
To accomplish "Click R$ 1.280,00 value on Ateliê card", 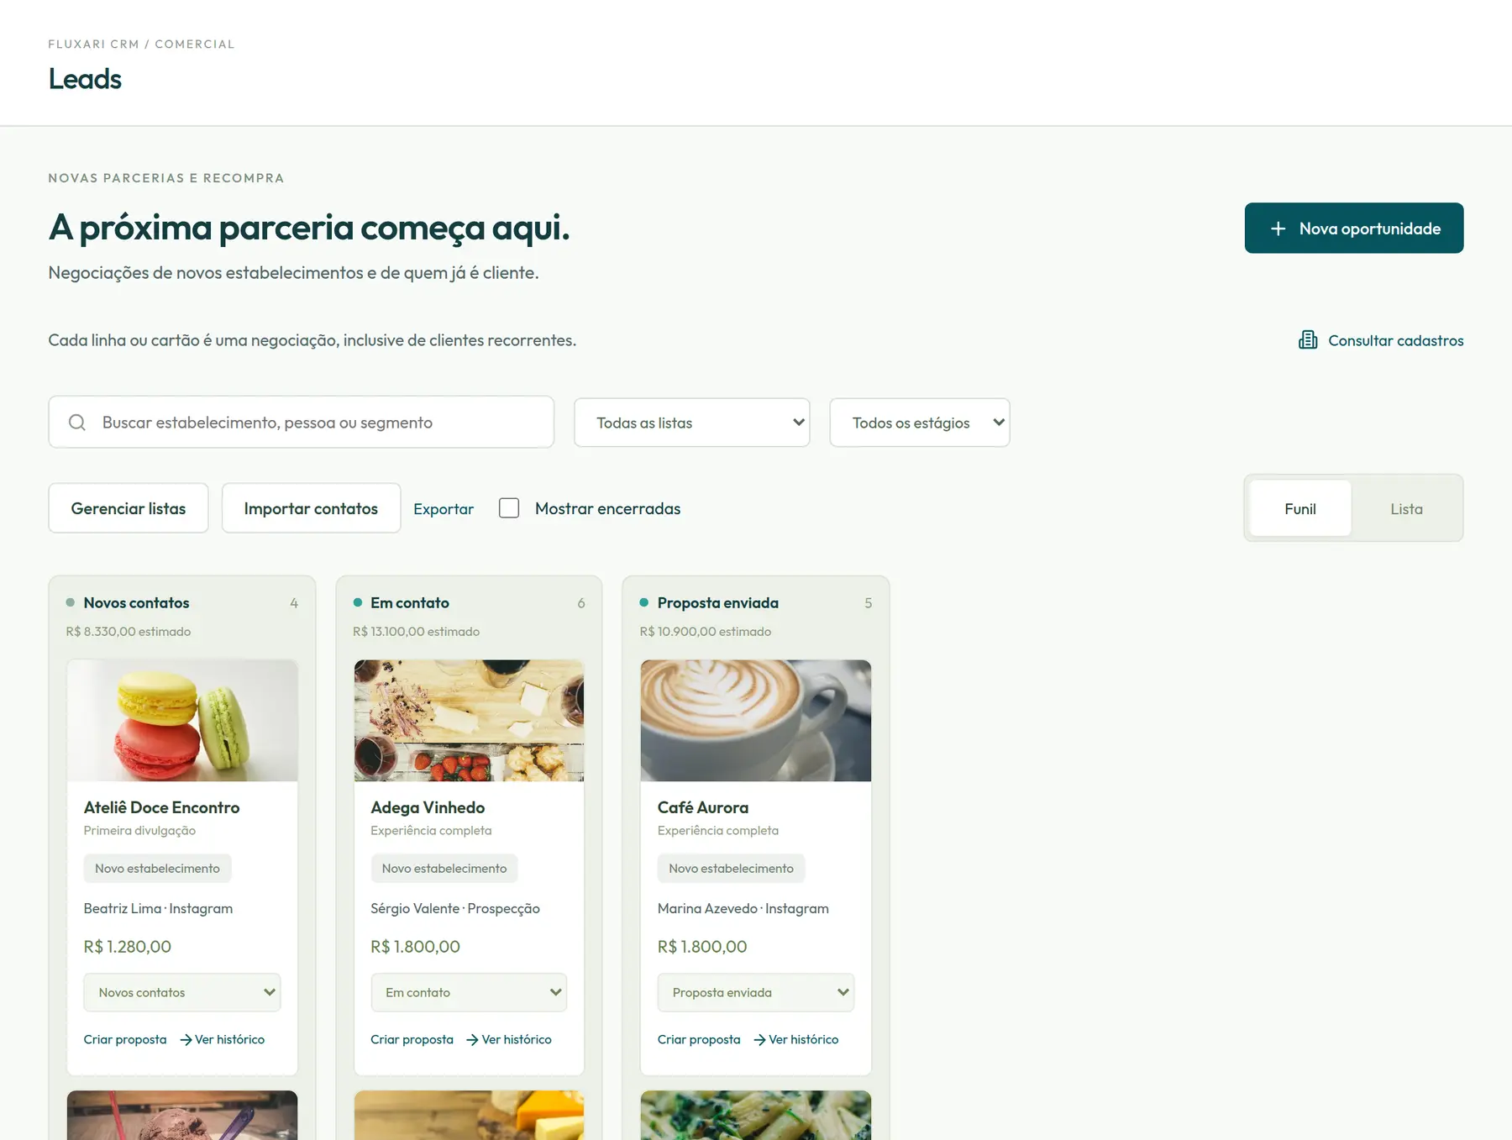I will 128,947.
